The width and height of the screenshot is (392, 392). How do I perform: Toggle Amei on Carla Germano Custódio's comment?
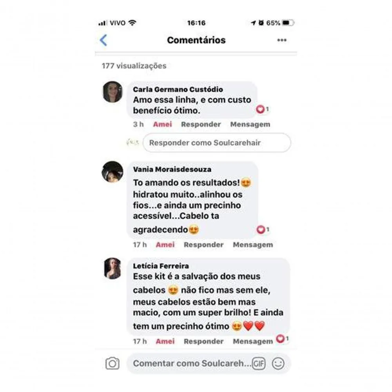tap(163, 124)
